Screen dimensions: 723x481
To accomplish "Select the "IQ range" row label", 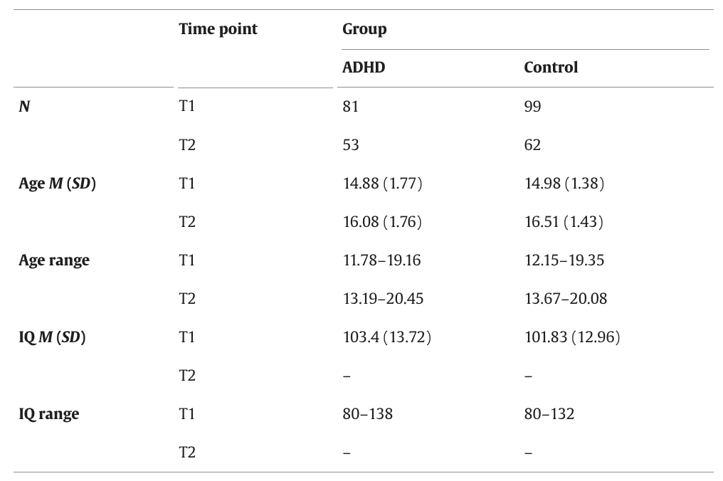I will coord(49,414).
